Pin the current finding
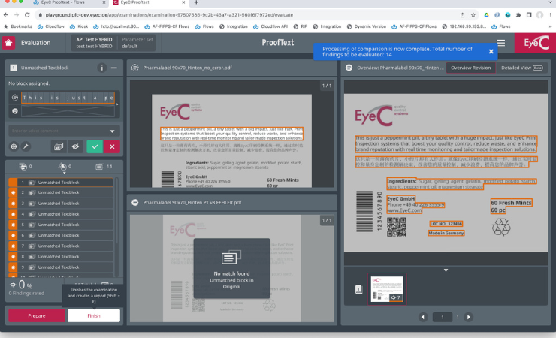 click(26, 146)
